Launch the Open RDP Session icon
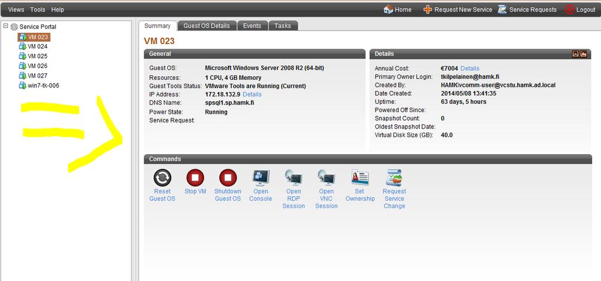Viewport: 601px width, 281px height. 293,178
